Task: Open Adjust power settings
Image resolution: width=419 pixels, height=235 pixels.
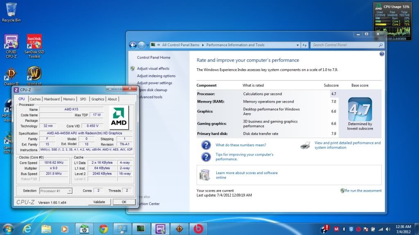Action: coord(154,83)
